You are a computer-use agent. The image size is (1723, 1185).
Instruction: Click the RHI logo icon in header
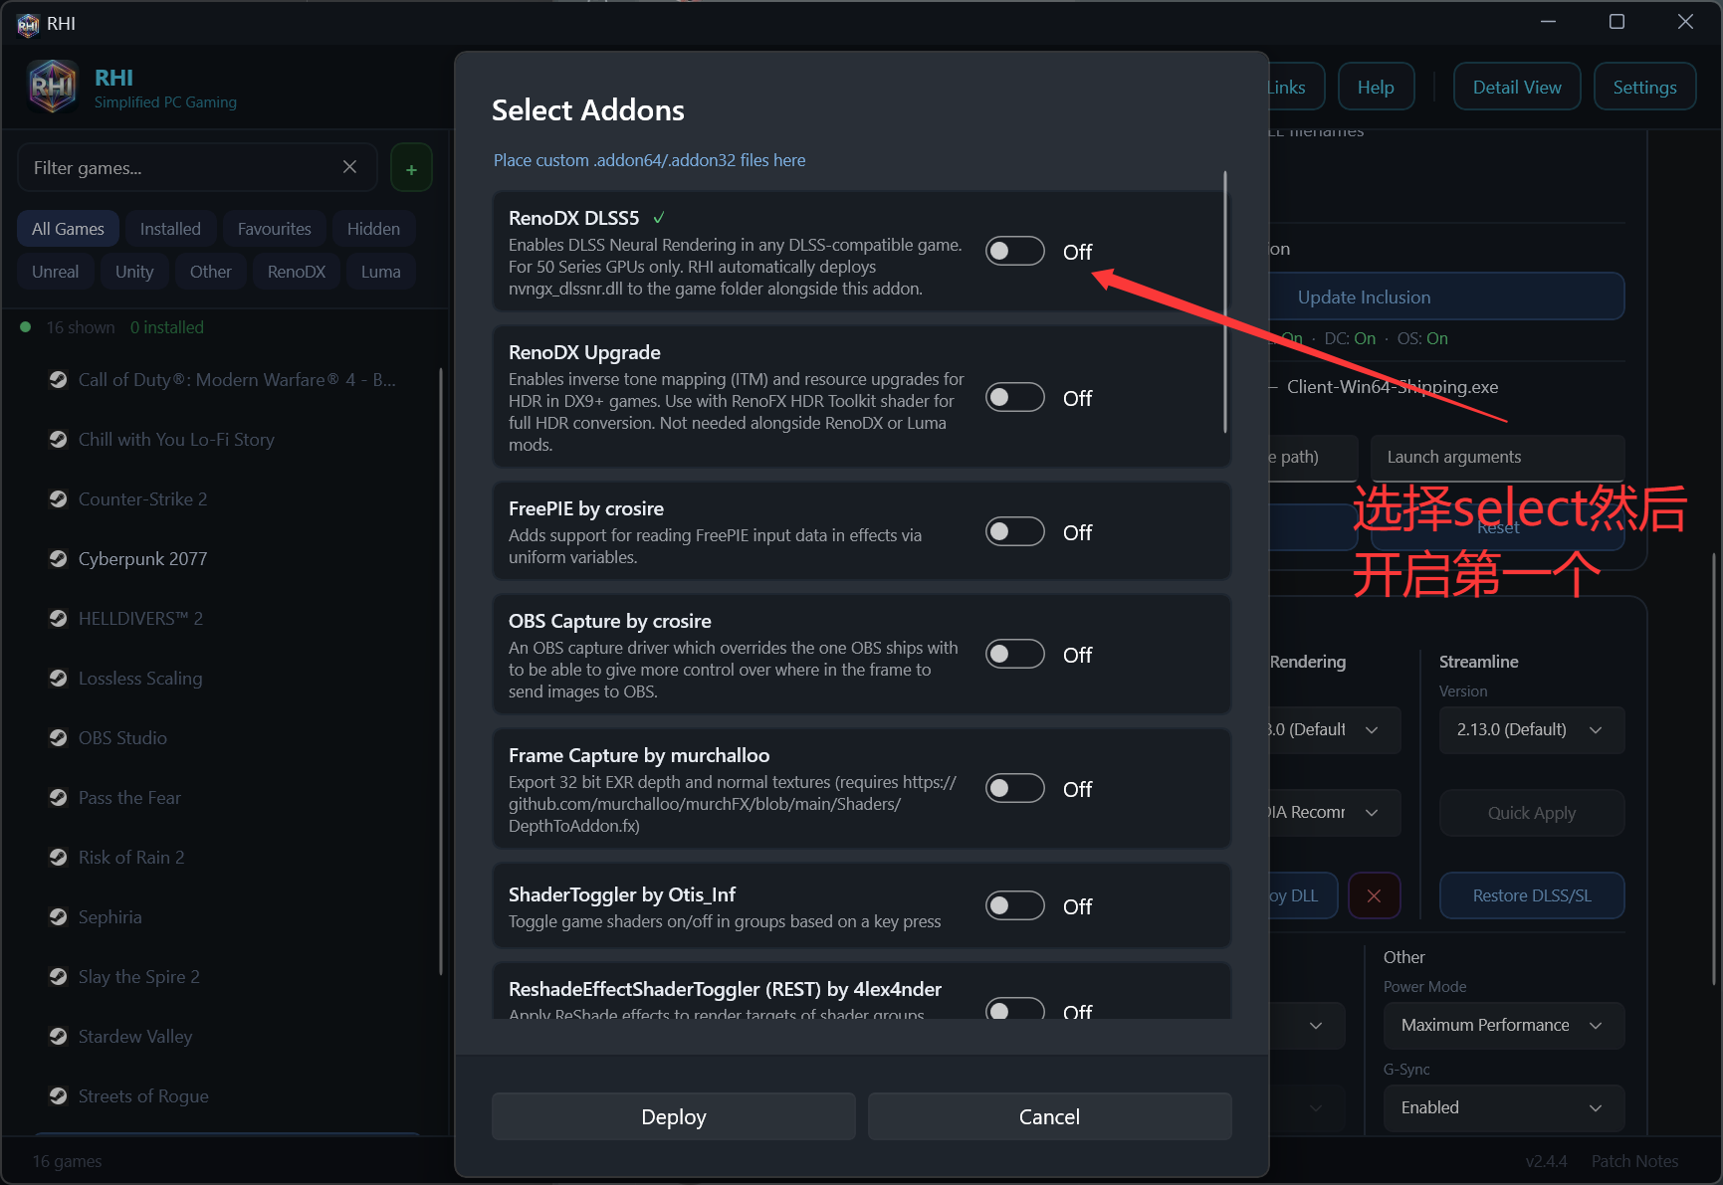pos(53,87)
